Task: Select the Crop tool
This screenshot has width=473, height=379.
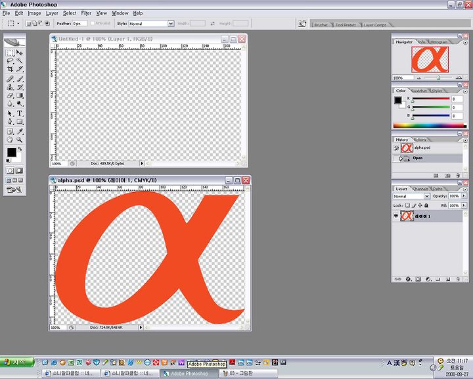Action: click(11, 69)
